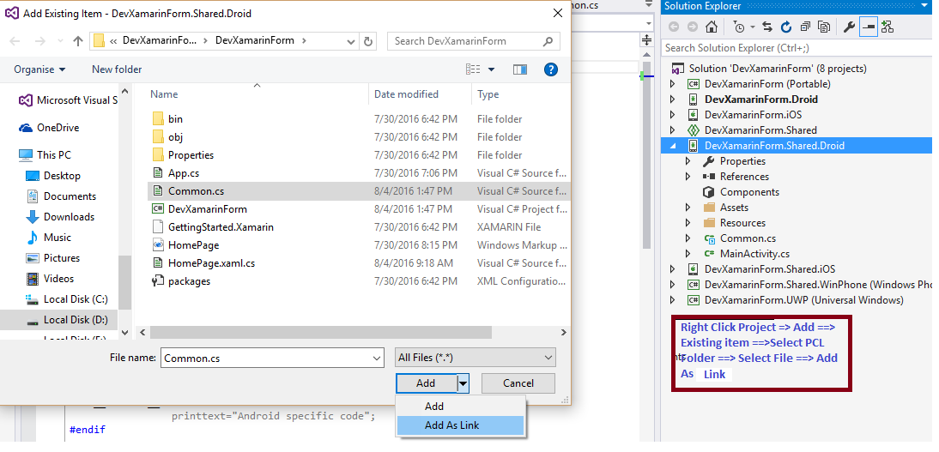The height and width of the screenshot is (452, 939).
Task: Select the linked Common.cs in Solution Explorer
Action: click(x=748, y=238)
